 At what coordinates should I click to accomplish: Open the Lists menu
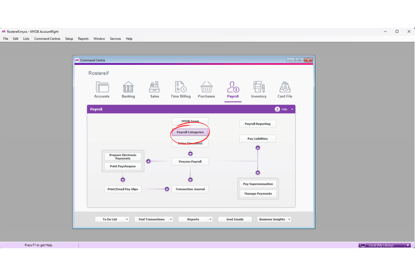(26, 39)
